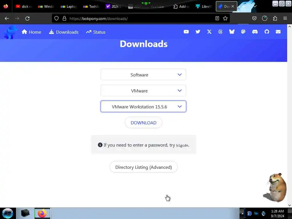The width and height of the screenshot is (292, 219).
Task: Open Directory Listing (Advanced)
Action: 143,167
